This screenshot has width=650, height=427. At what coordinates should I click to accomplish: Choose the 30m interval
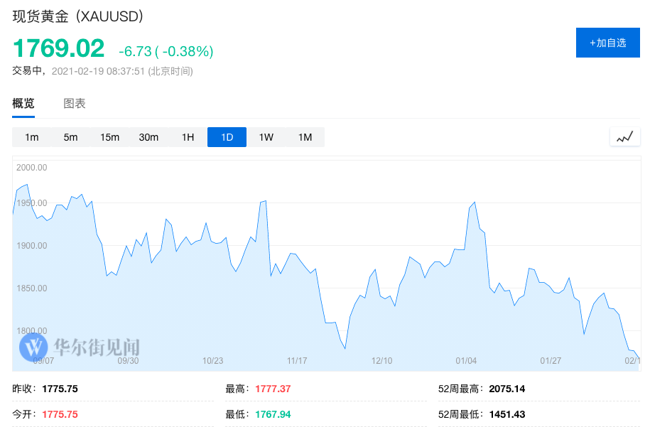pyautogui.click(x=149, y=137)
